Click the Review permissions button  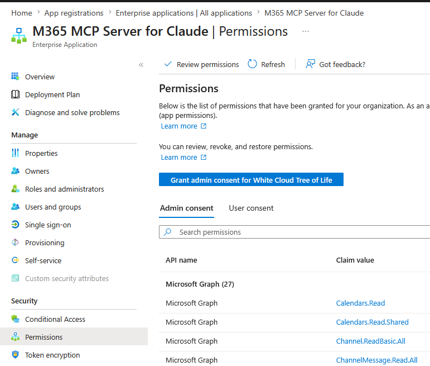pyautogui.click(x=201, y=64)
